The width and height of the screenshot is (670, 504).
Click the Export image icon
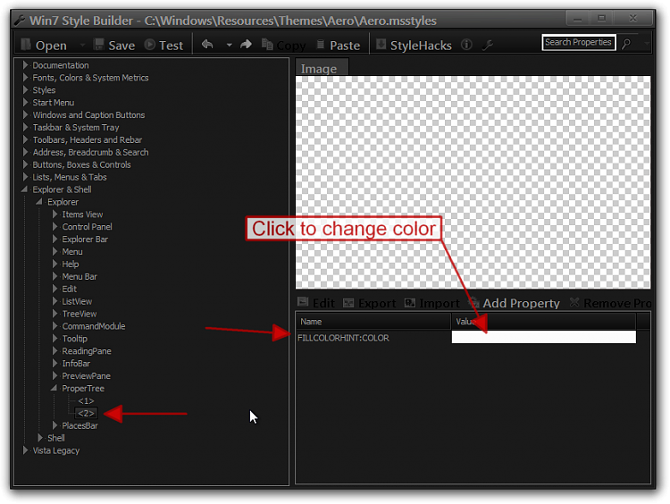tap(348, 303)
